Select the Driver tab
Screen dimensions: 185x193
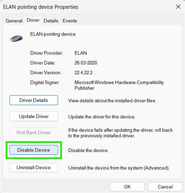(33, 20)
